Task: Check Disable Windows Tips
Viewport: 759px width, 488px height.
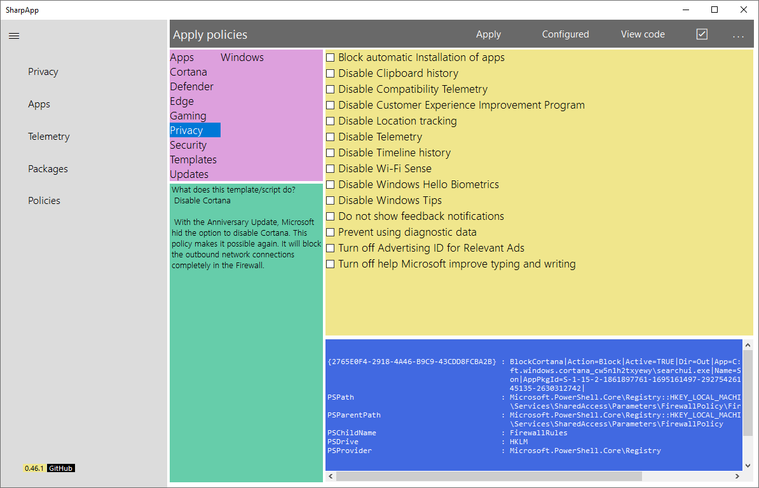Action: tap(330, 201)
